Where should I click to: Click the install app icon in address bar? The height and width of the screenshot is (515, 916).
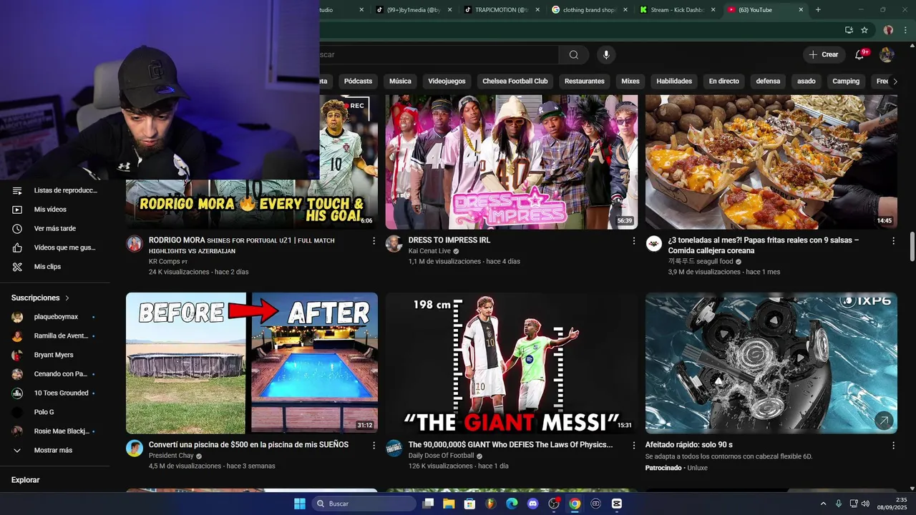[x=849, y=30]
